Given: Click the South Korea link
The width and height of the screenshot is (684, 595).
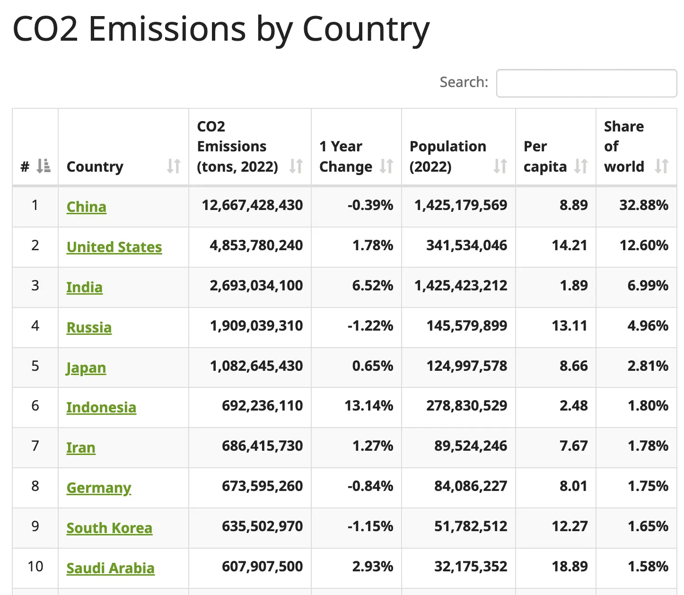Looking at the screenshot, I should (109, 528).
